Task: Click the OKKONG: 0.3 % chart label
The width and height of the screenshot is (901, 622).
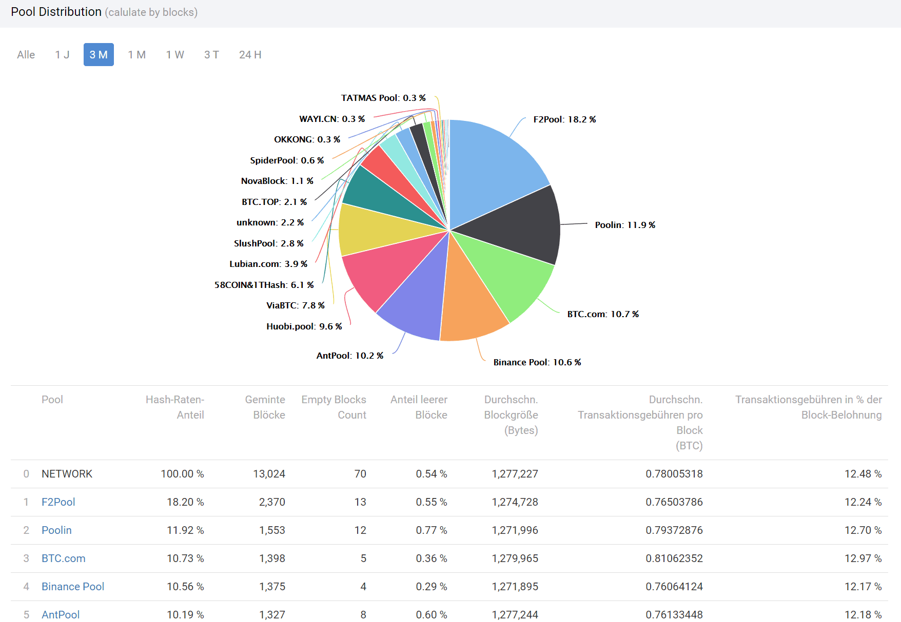Action: coord(307,139)
